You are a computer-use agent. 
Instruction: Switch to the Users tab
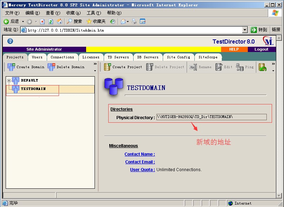37,57
